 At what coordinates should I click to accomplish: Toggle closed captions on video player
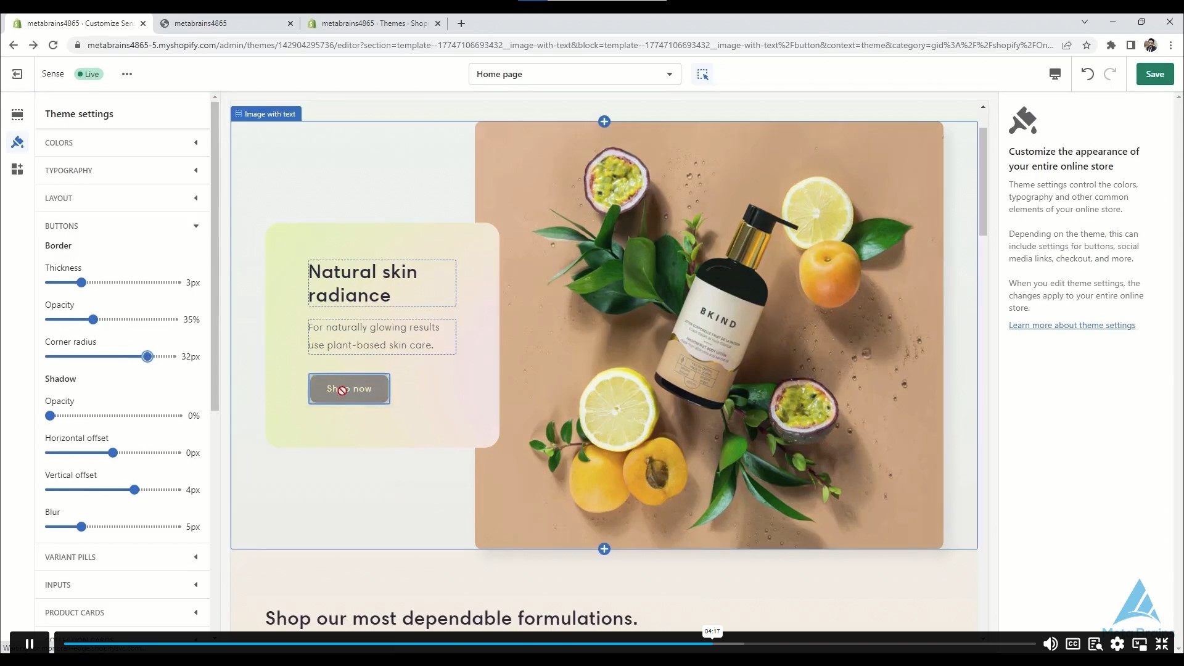coord(1073,644)
